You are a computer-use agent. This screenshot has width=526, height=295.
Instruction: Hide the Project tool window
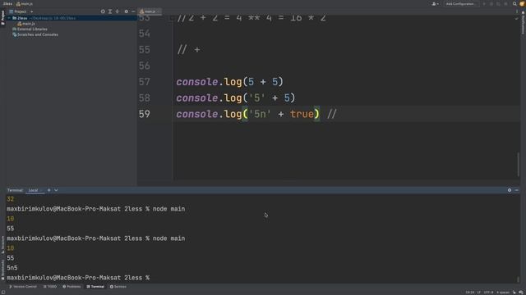[x=133, y=11]
